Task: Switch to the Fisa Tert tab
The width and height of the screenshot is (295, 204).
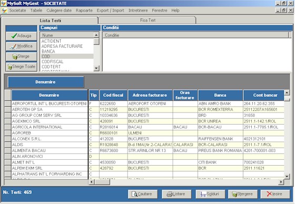Action: (147, 20)
